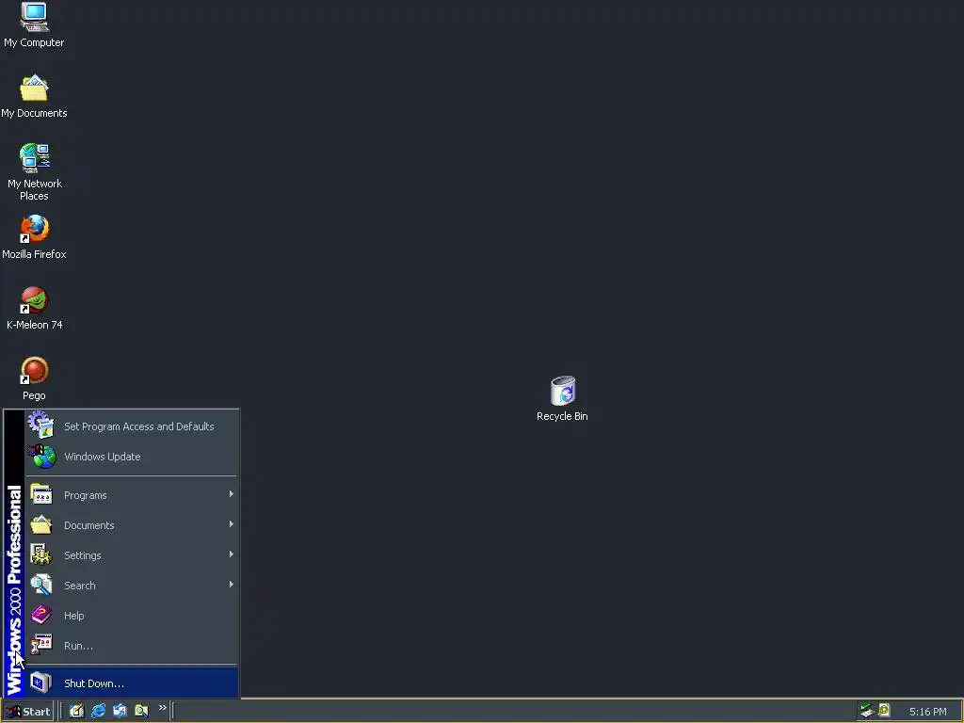The height and width of the screenshot is (723, 964).
Task: Click the Show Desktop quick launch icon
Action: pyautogui.click(x=76, y=711)
